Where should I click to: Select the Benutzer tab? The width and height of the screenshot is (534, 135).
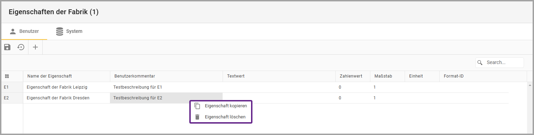click(x=24, y=31)
